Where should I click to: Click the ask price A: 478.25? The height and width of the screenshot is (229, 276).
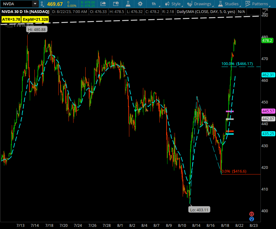[88, 6]
